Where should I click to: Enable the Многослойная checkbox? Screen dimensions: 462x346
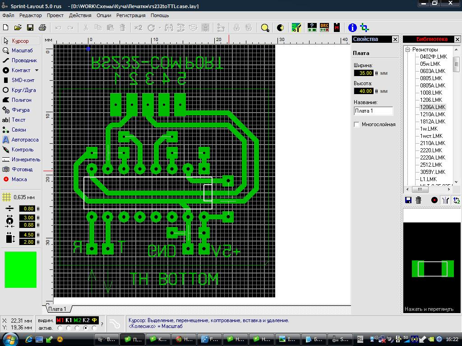coord(357,124)
